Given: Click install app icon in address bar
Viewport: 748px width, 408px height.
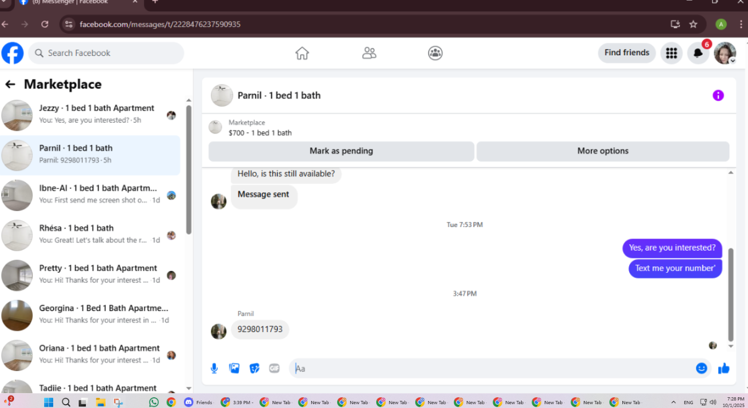Looking at the screenshot, I should click(675, 24).
